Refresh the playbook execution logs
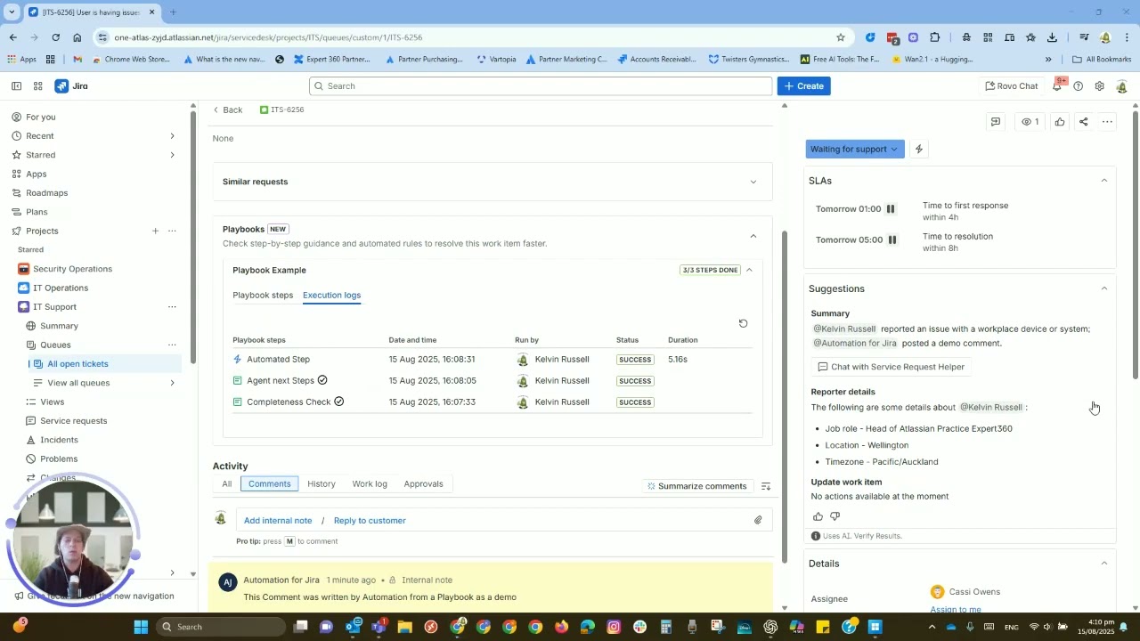Image resolution: width=1140 pixels, height=641 pixels. 744,323
